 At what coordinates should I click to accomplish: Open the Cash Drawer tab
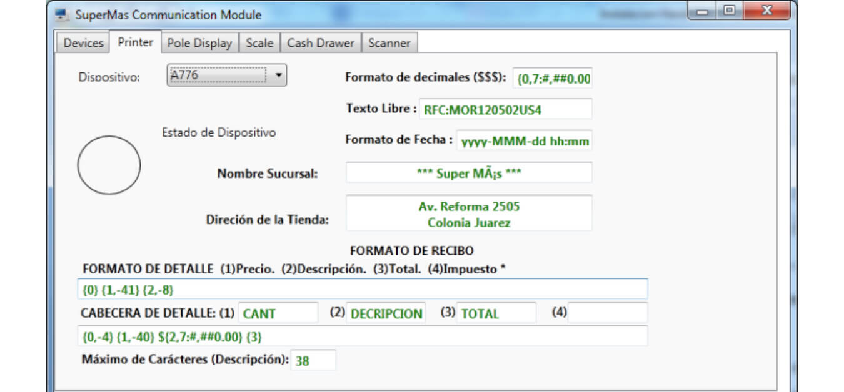pyautogui.click(x=321, y=43)
